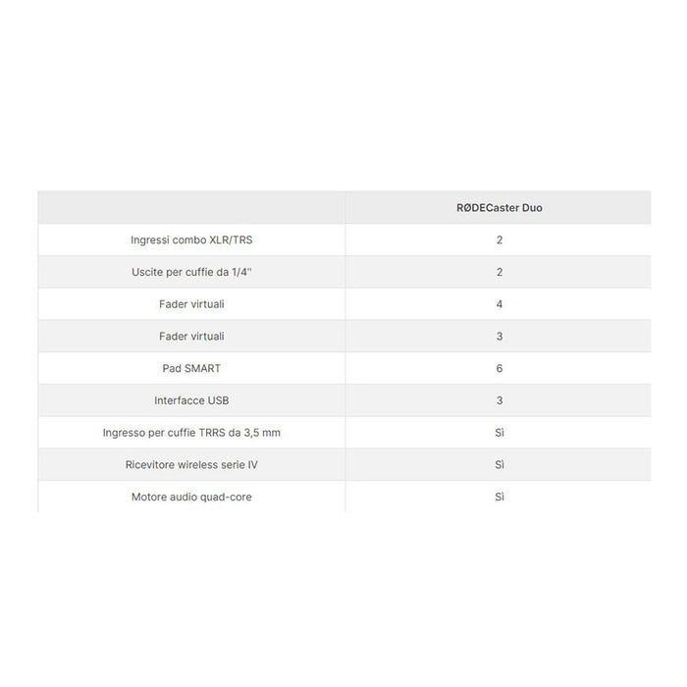
Task: Select the "Uscite per cuffie da 1/4''" label
Action: (191, 272)
